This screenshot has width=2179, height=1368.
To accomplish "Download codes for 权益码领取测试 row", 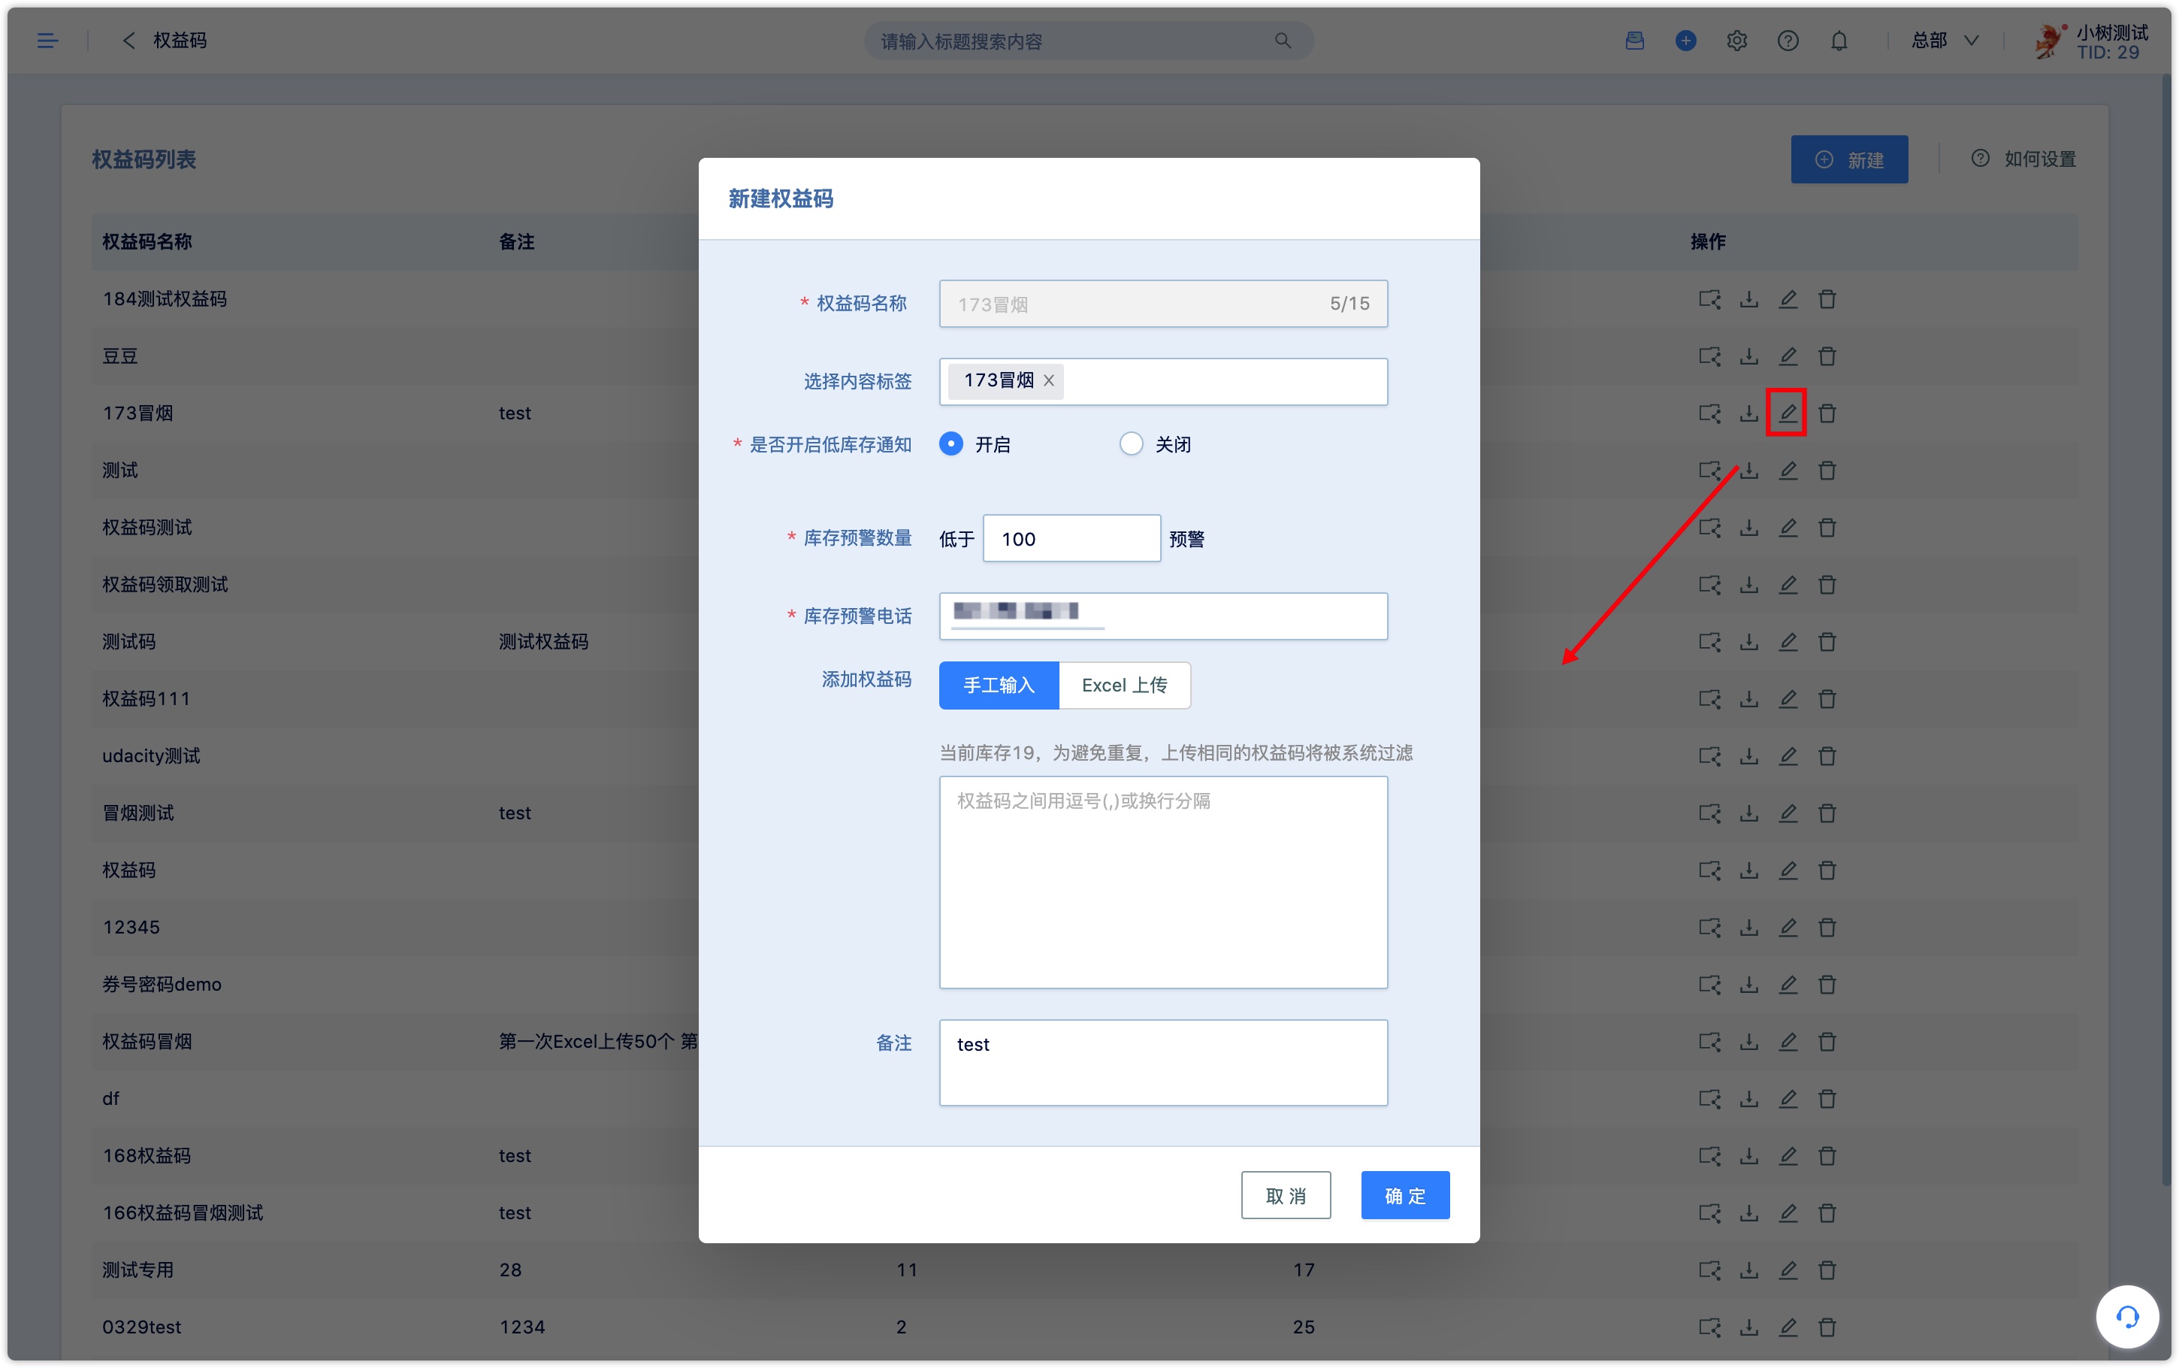I will 1748,585.
